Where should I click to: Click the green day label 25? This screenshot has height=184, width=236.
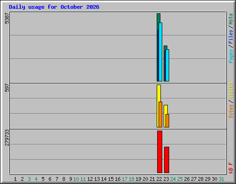coord(180,179)
